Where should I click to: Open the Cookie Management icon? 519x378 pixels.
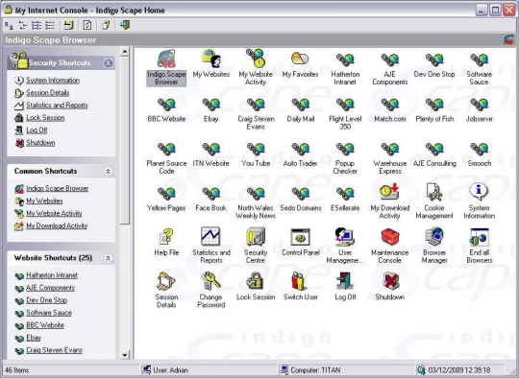click(434, 192)
